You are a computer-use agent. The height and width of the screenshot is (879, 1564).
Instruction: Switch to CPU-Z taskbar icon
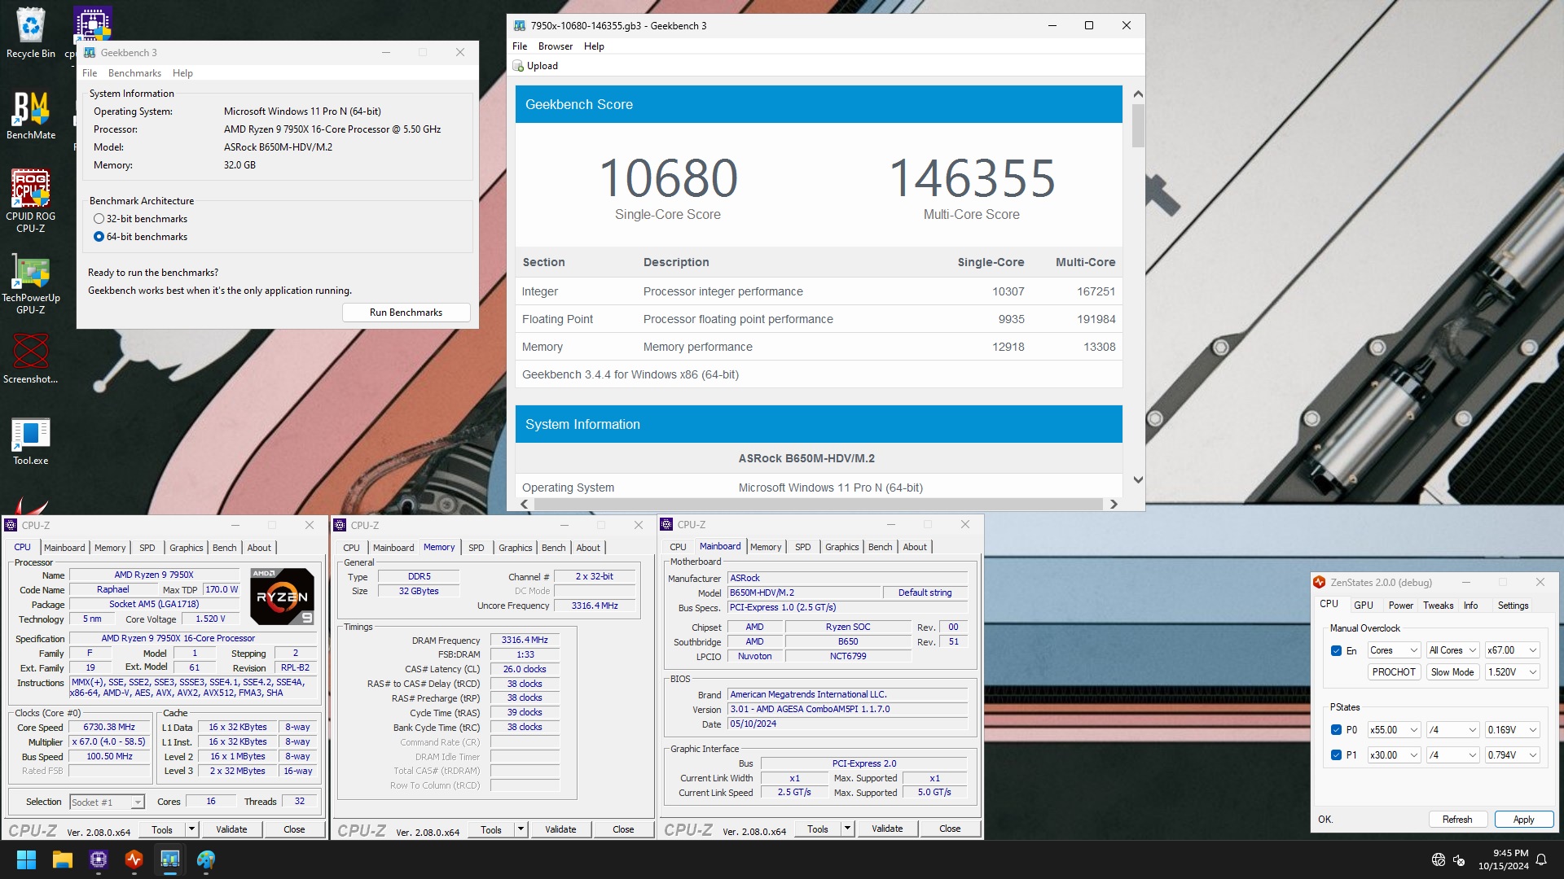[99, 859]
